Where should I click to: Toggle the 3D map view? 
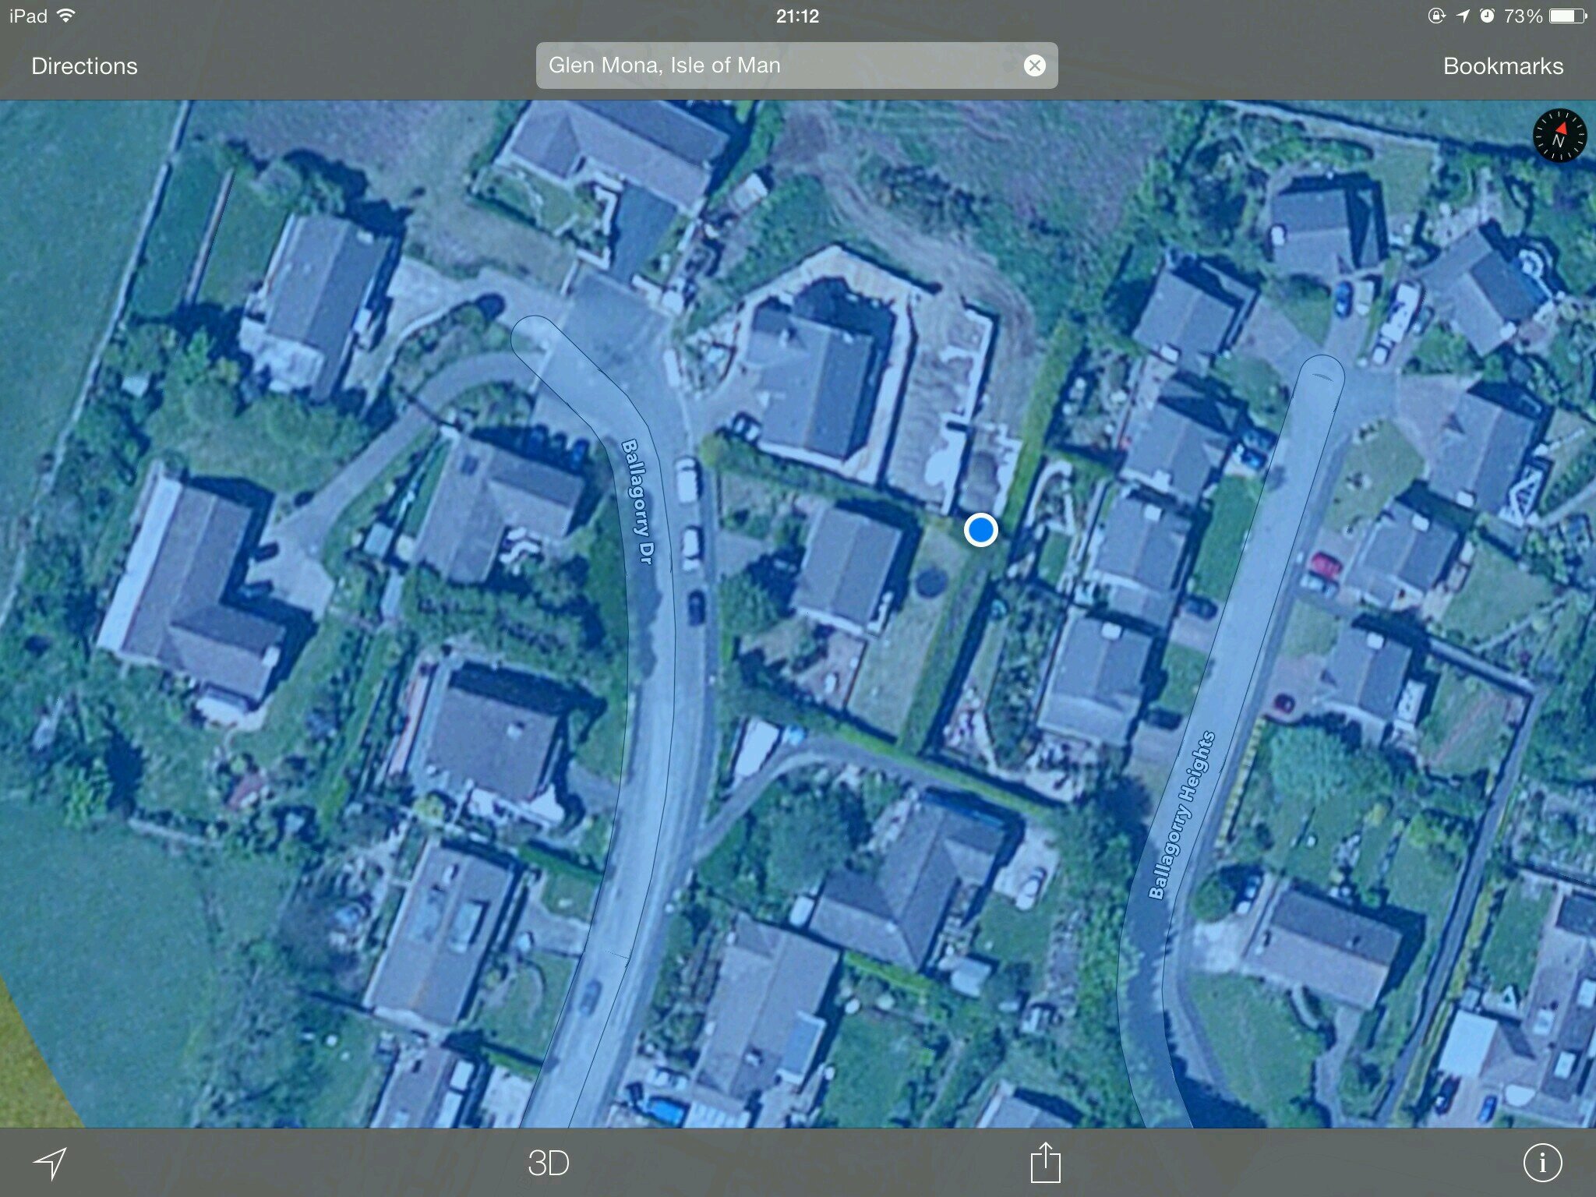548,1163
